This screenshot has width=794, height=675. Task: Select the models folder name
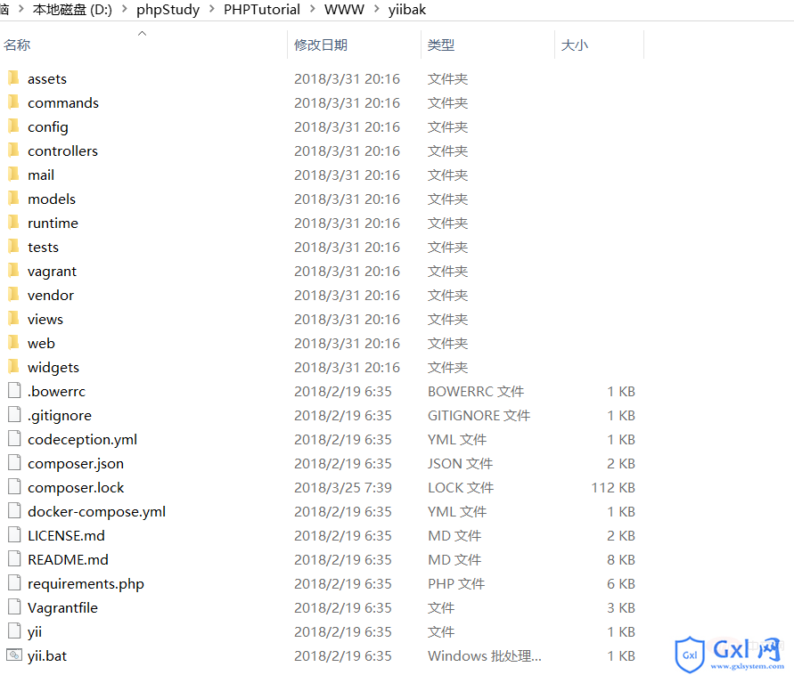pyautogui.click(x=52, y=199)
